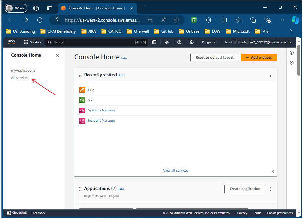Open Applications widget options menu
The height and width of the screenshot is (219, 303).
(x=270, y=189)
